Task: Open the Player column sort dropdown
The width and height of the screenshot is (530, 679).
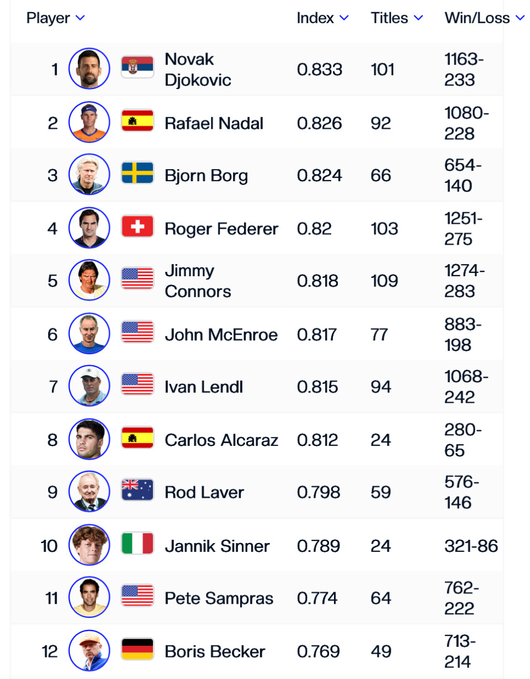Action: (80, 18)
